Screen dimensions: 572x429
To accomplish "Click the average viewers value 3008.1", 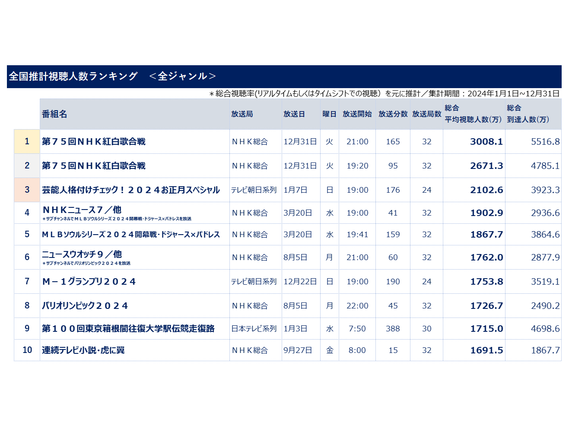I will click(486, 142).
